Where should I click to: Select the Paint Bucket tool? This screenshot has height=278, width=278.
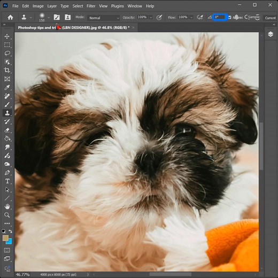click(x=7, y=138)
